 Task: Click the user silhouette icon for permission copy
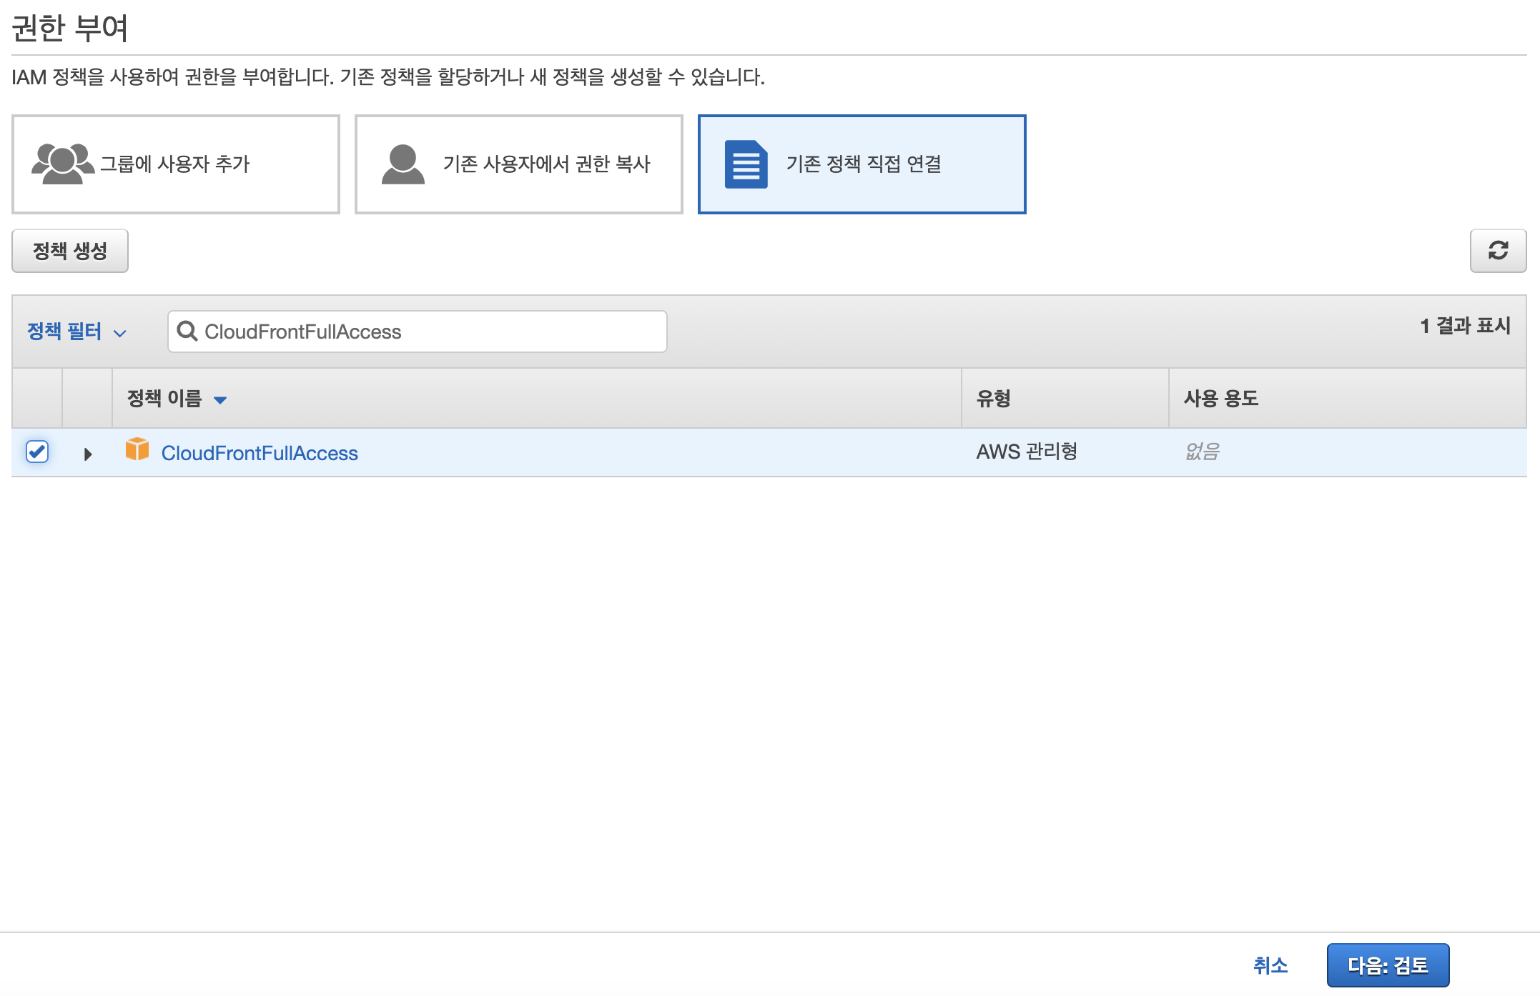point(403,163)
